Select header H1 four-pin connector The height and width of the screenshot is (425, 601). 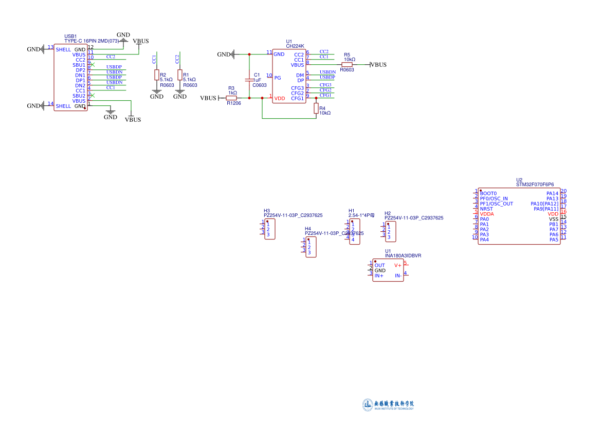click(x=355, y=231)
